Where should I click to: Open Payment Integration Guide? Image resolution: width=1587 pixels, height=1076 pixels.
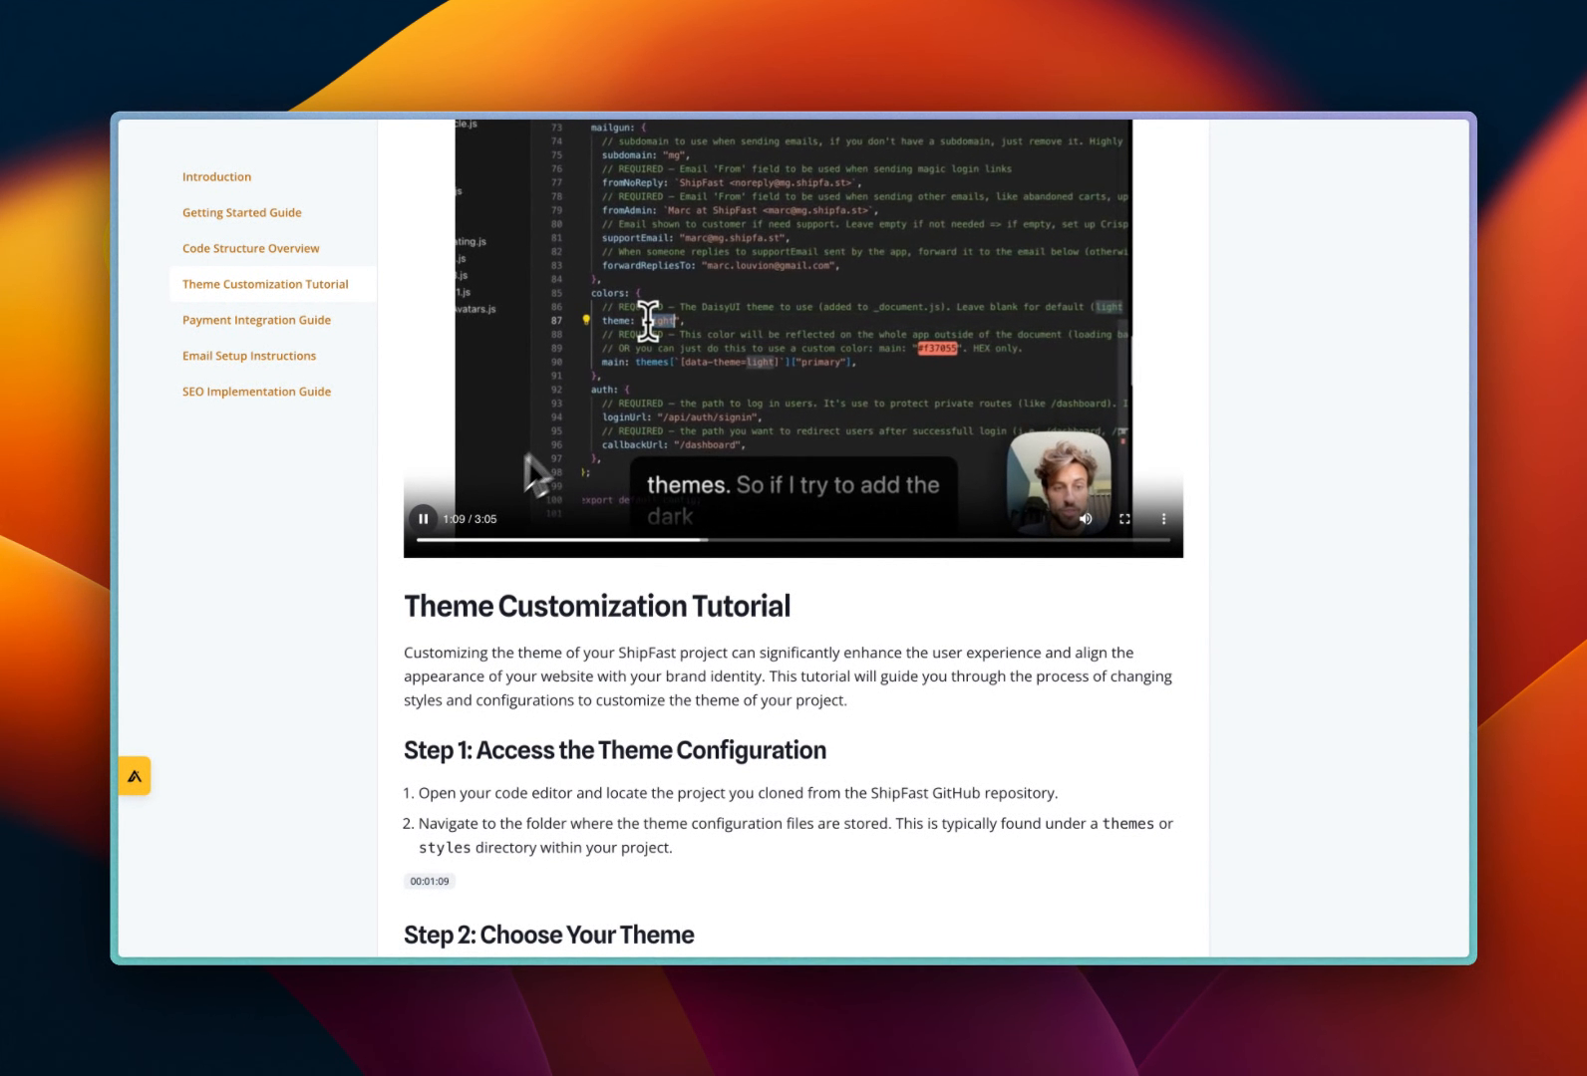(256, 321)
